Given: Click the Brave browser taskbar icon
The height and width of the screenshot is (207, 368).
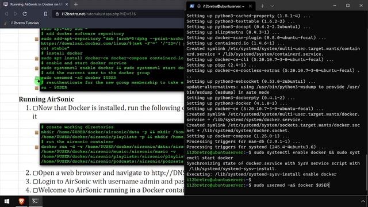Looking at the screenshot, I should pyautogui.click(x=22, y=201).
